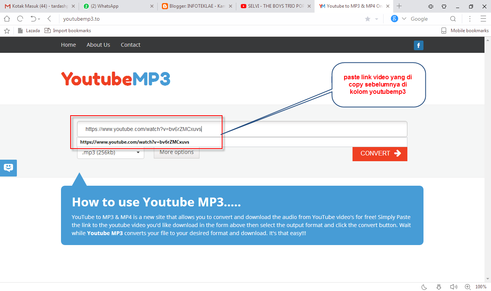The height and width of the screenshot is (291, 491).
Task: Click the volume speaker icon
Action: 453,287
